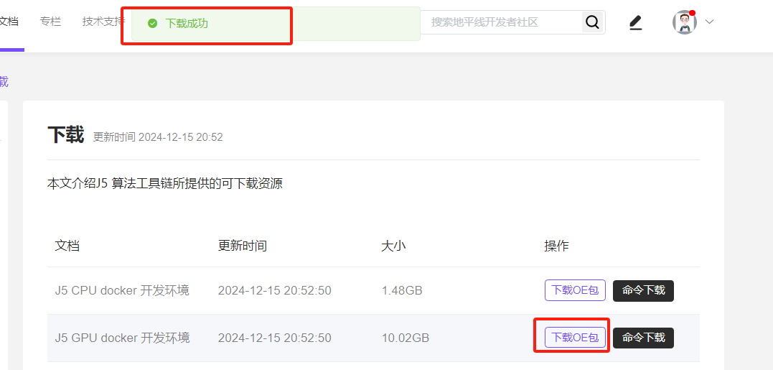This screenshot has height=370, width=773.
Task: Expand the chevron next to the avatar
Action: click(x=710, y=22)
